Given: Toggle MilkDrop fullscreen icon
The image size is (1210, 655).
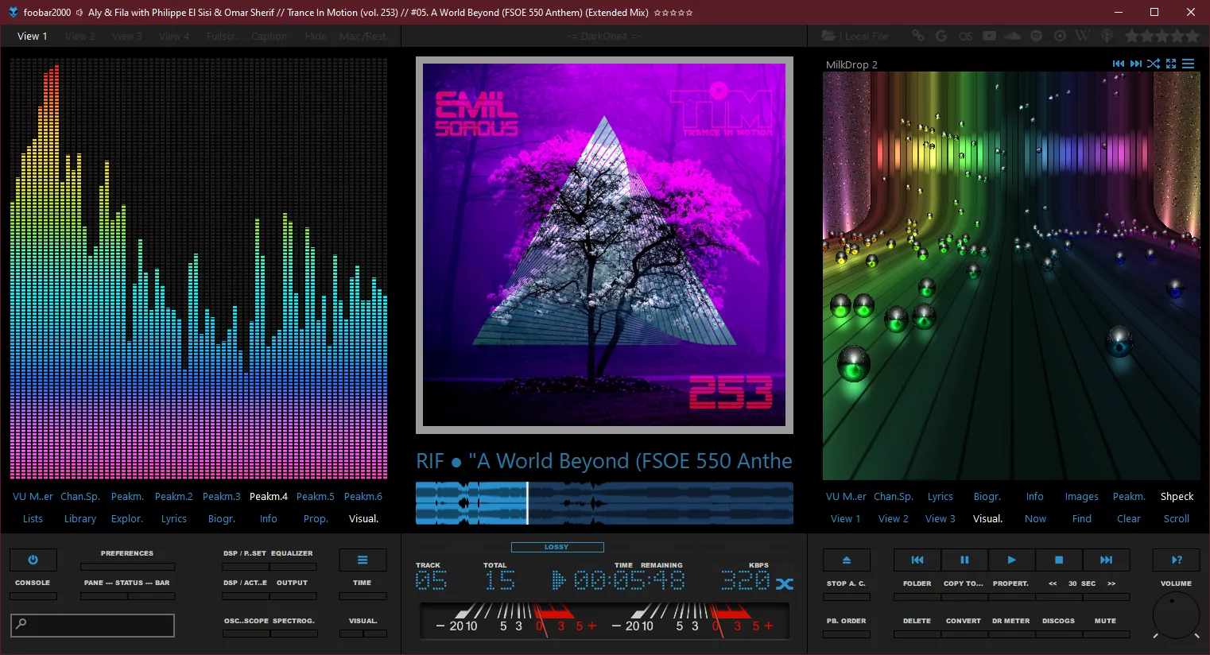Looking at the screenshot, I should (1171, 64).
